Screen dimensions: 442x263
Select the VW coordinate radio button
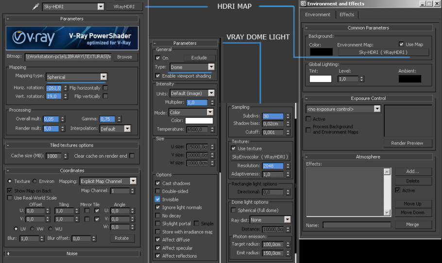point(32,229)
